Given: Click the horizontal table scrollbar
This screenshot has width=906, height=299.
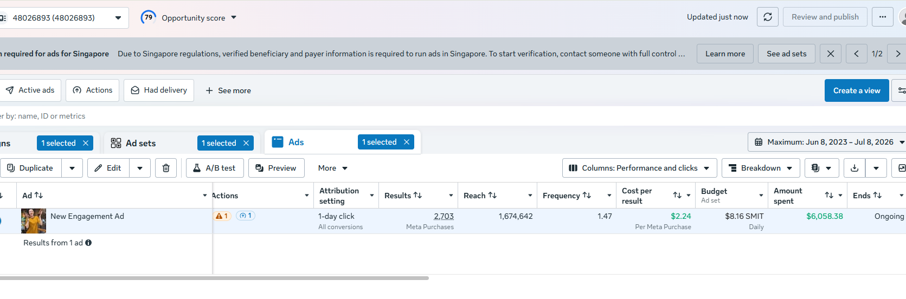Looking at the screenshot, I should click(x=214, y=278).
